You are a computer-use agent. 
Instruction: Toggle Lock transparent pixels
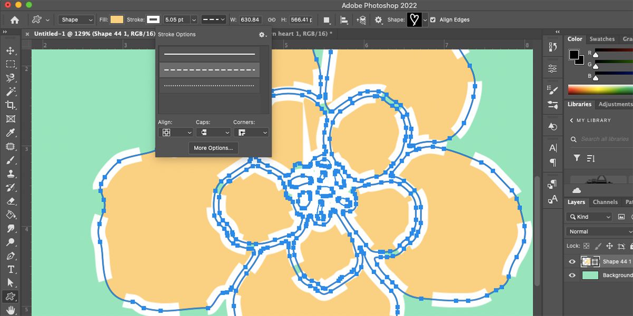click(586, 246)
